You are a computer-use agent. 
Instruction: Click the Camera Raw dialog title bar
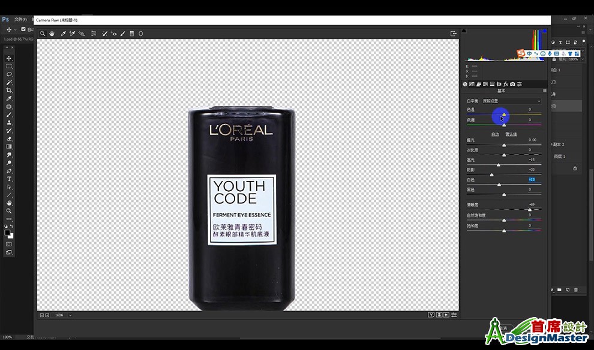tap(292, 20)
